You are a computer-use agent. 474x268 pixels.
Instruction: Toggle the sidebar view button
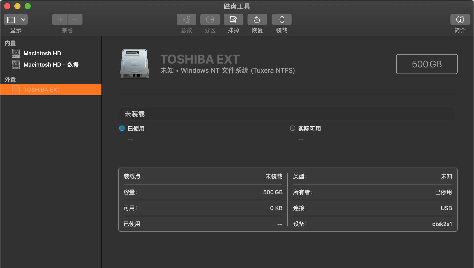click(11, 20)
